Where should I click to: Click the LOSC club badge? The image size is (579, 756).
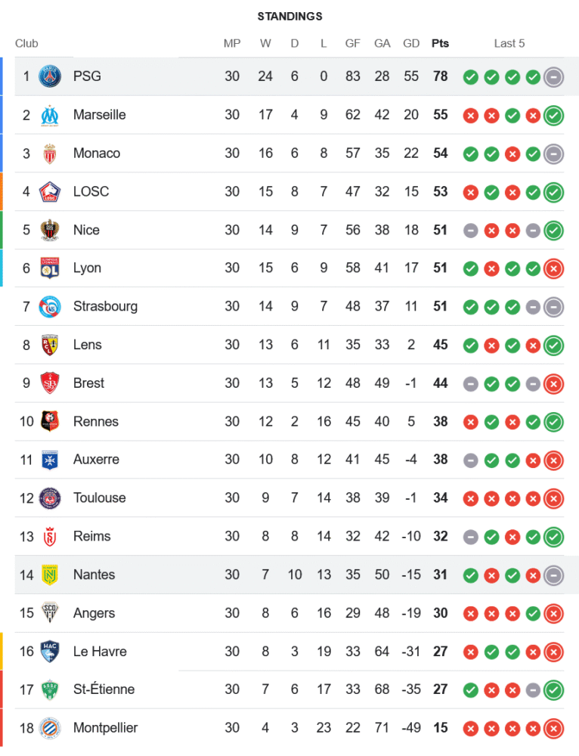[x=50, y=191]
